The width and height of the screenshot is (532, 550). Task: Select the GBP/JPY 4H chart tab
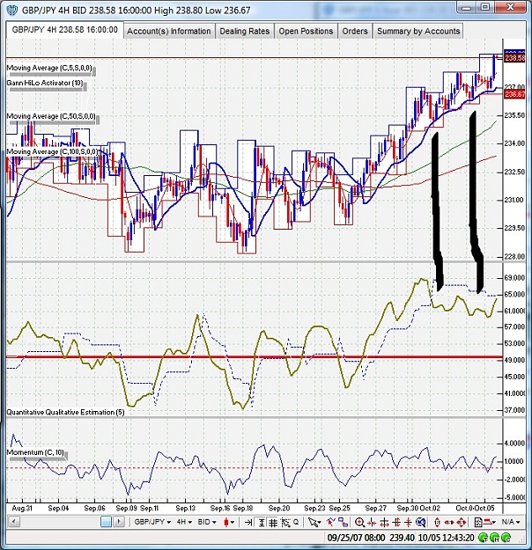(64, 30)
